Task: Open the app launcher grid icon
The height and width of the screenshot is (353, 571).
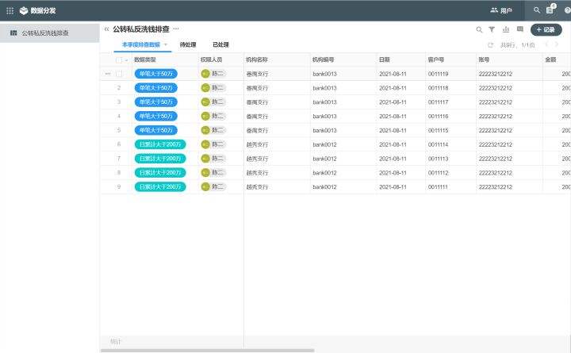Action: (10, 10)
